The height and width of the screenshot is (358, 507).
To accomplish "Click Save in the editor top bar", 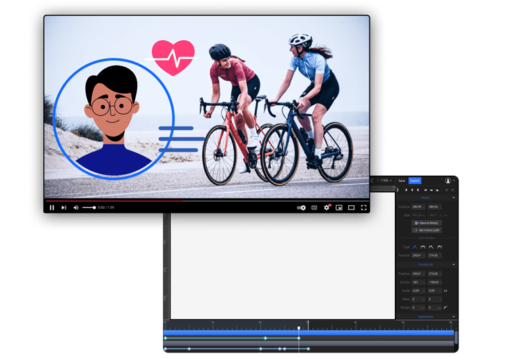I will tap(402, 180).
